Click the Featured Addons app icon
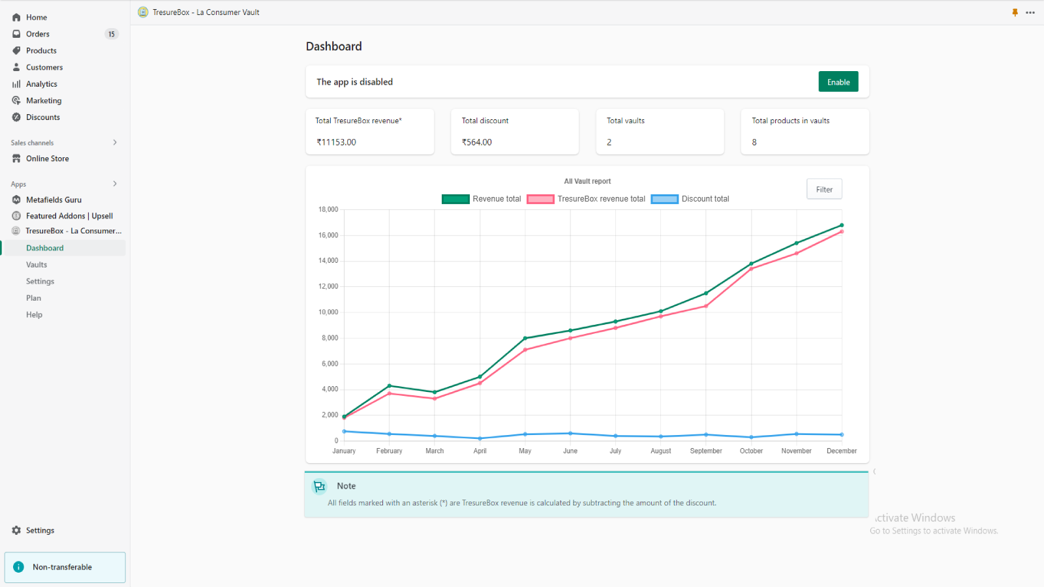1044x587 pixels. (16, 216)
